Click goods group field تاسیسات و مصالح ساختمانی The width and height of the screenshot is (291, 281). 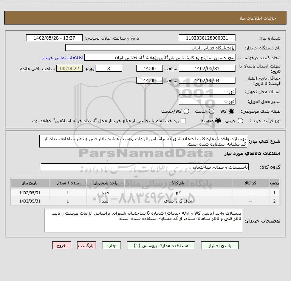point(145,167)
